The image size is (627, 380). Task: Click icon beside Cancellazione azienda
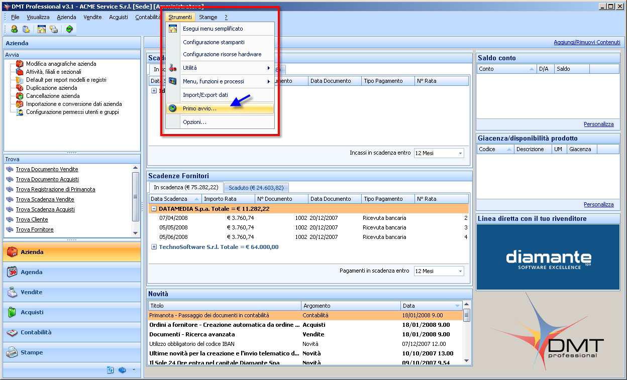[x=20, y=96]
